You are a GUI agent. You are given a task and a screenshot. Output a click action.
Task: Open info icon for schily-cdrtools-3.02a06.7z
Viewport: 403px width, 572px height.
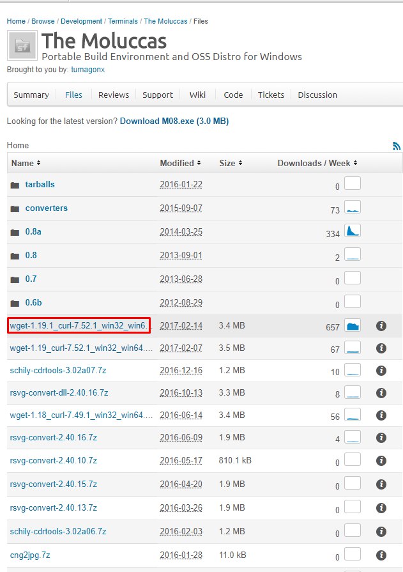coord(381,532)
